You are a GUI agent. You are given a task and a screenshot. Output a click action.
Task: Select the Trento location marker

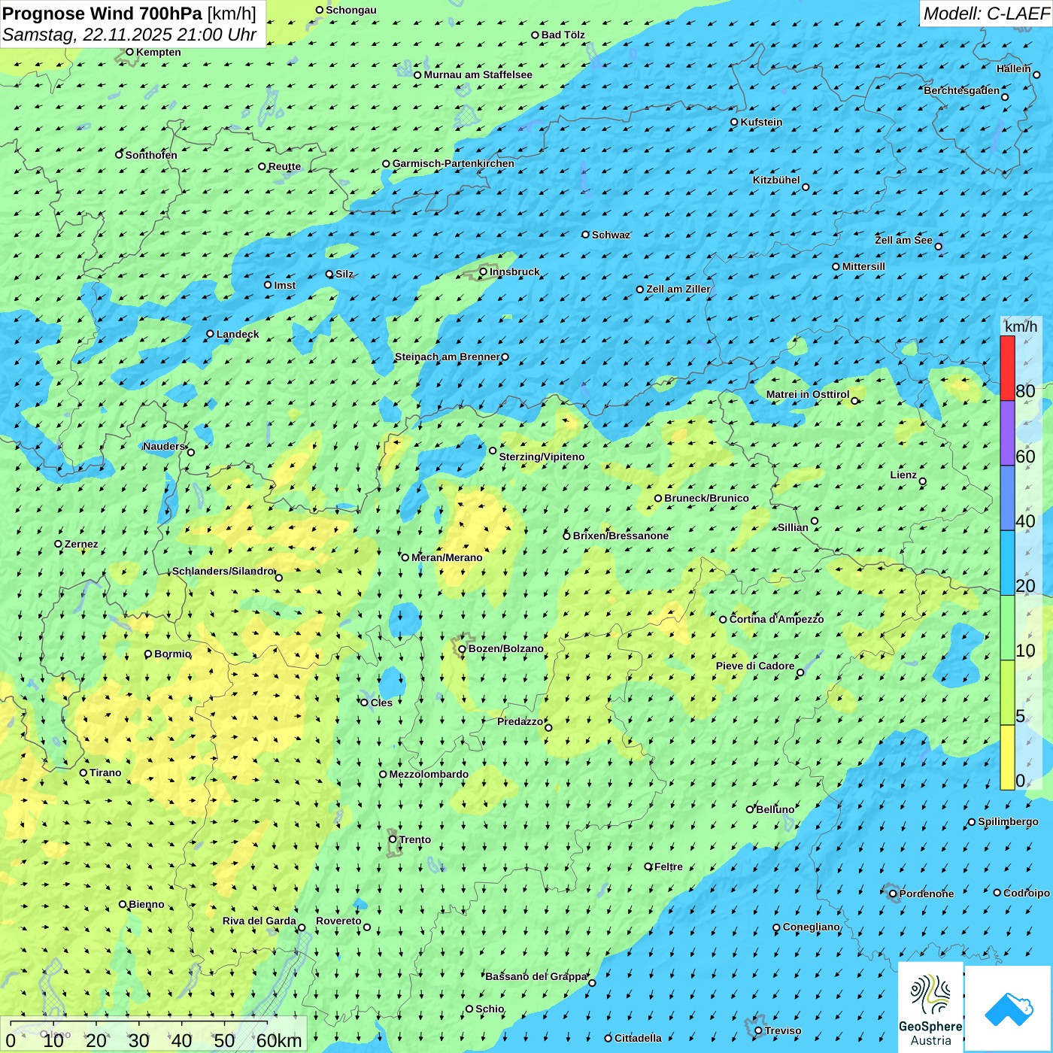coord(393,839)
